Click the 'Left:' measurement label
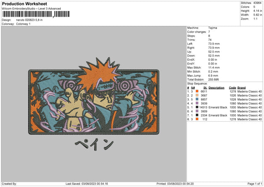Screen dimensions: 264x187 pos(190,44)
